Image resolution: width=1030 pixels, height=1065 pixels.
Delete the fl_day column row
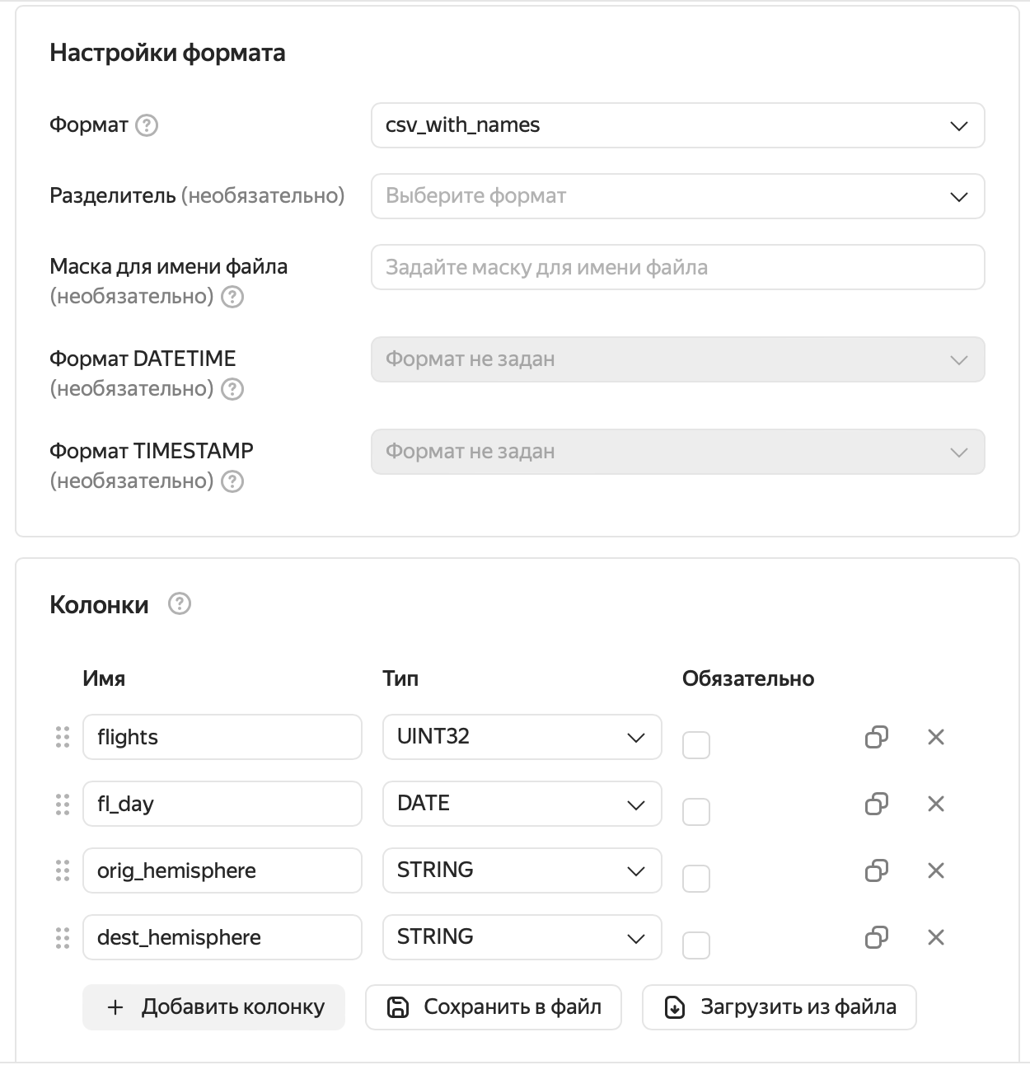[x=935, y=804]
